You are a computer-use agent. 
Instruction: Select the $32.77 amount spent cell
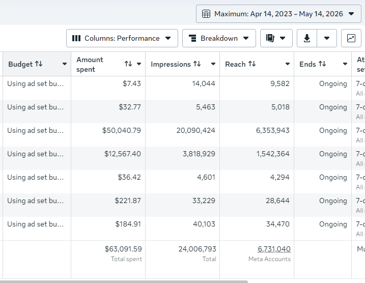coord(108,111)
